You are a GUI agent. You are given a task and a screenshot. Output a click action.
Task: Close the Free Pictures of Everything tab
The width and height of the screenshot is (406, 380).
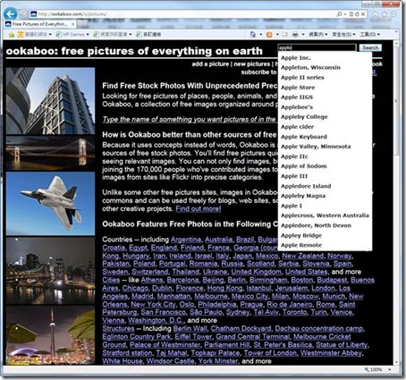tap(73, 24)
